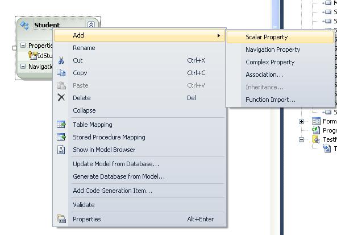Collapse the Properties section of Student

[x=23, y=45]
